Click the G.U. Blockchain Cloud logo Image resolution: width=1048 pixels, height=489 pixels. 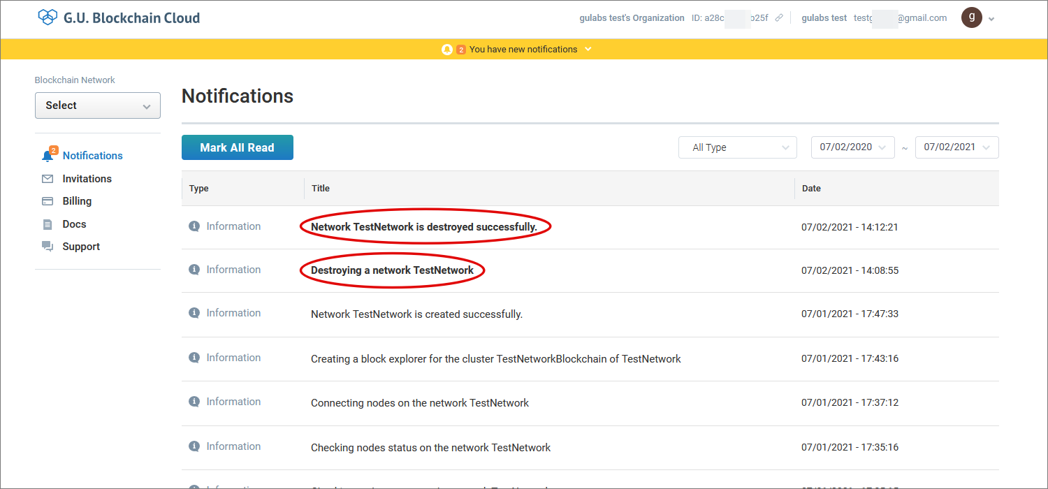click(119, 17)
